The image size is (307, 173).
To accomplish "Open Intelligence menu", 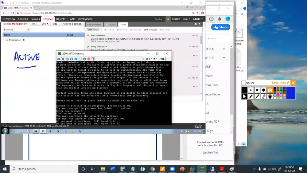I will (85, 19).
